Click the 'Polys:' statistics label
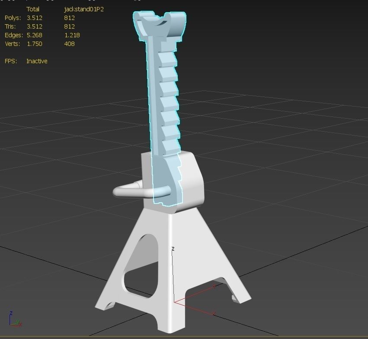This screenshot has height=339, width=368. click(x=13, y=18)
